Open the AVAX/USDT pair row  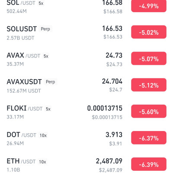[x=86, y=58]
